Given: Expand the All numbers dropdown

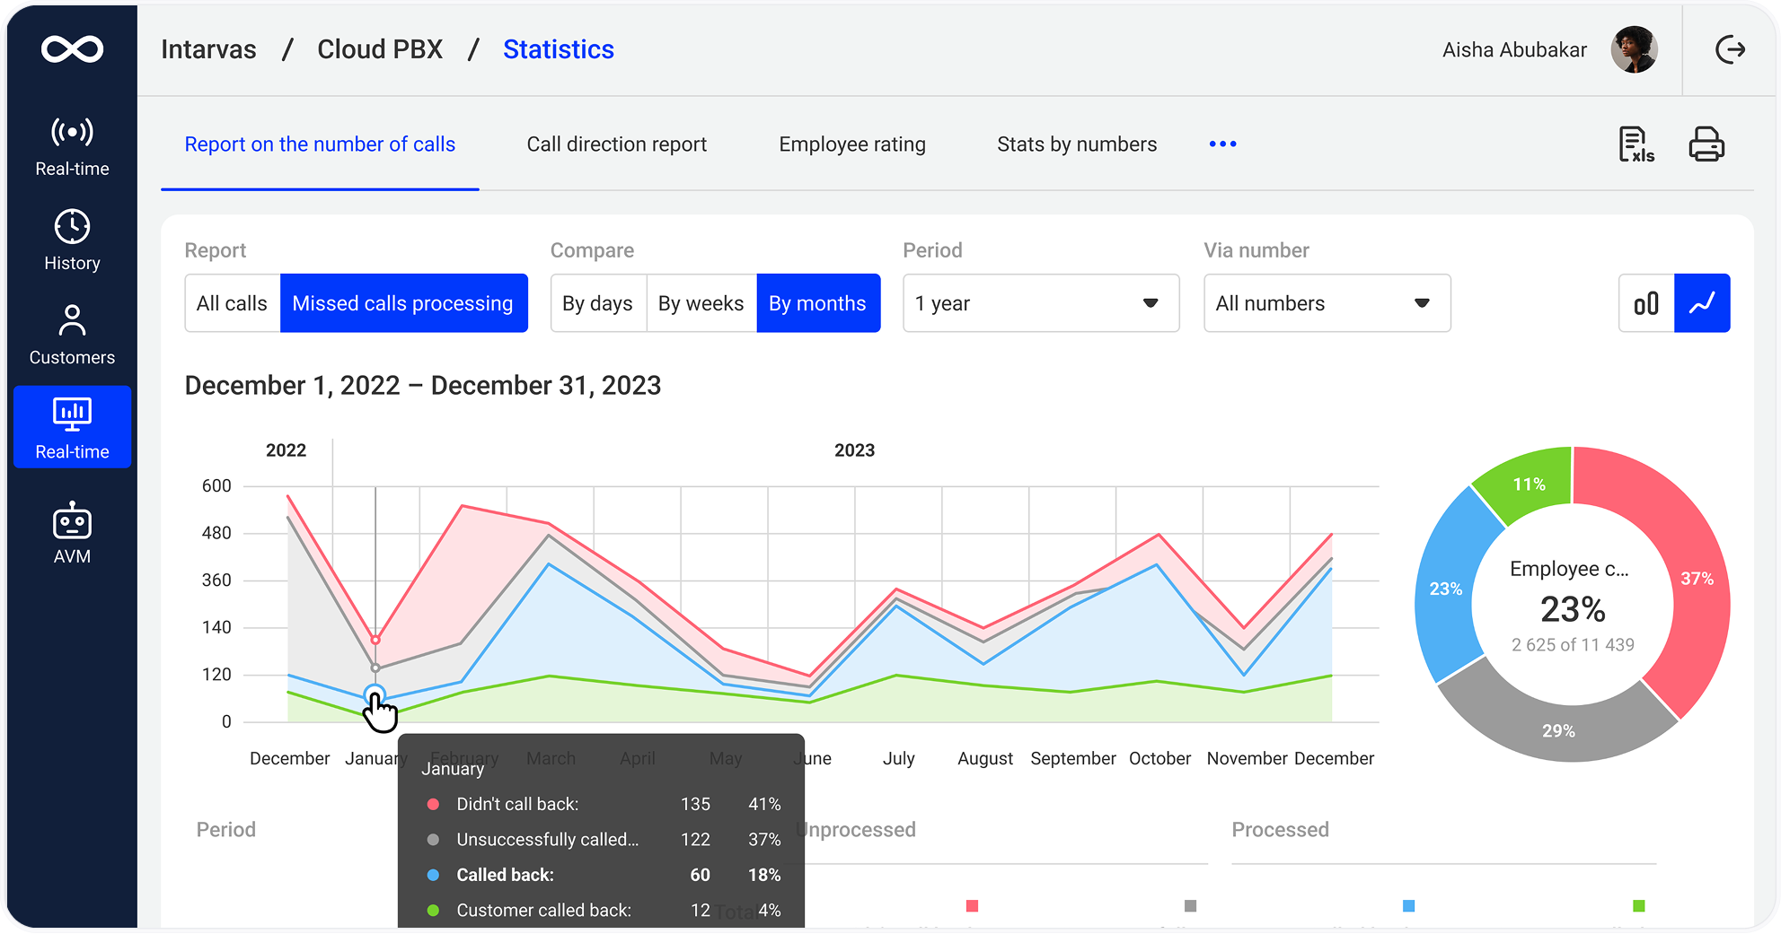Looking at the screenshot, I should 1327,303.
